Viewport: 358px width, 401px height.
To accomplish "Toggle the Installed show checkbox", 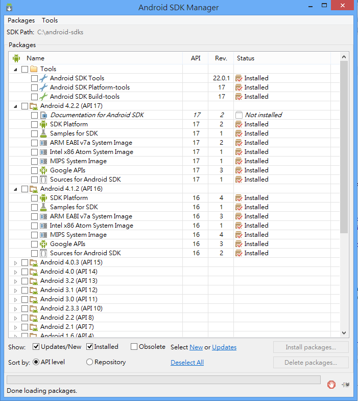I will [89, 347].
